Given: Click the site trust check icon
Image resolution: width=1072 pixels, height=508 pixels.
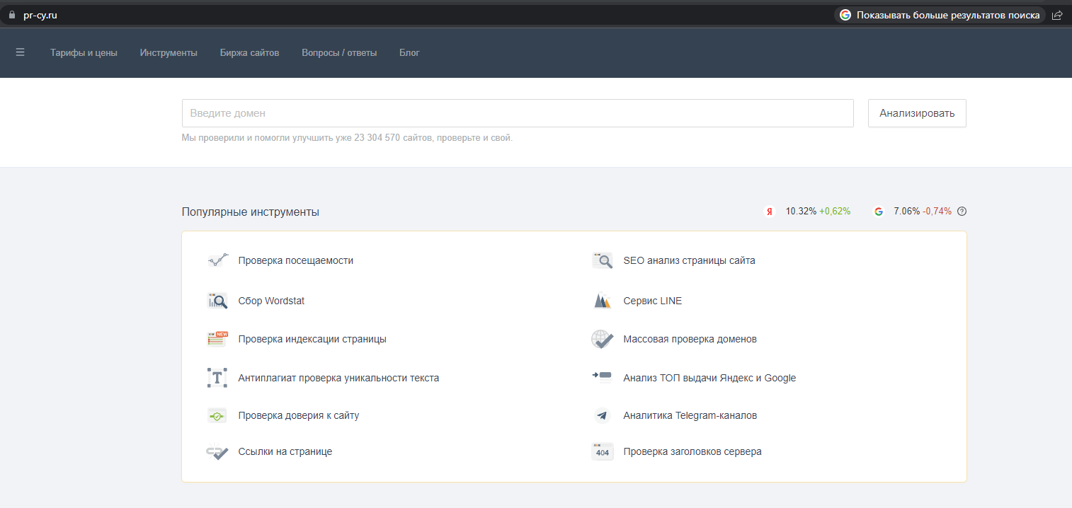Looking at the screenshot, I should 217,415.
